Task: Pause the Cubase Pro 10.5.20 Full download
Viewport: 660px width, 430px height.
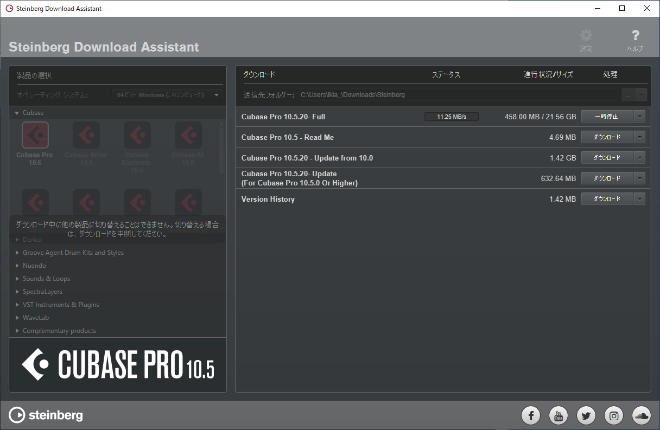Action: click(607, 117)
